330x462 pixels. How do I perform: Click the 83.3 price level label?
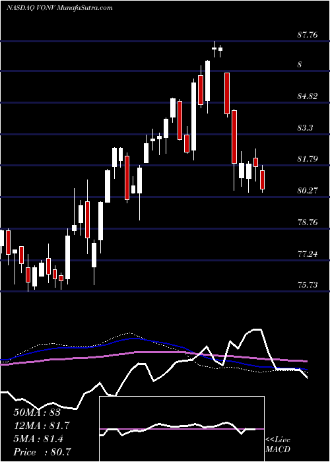coord(305,128)
